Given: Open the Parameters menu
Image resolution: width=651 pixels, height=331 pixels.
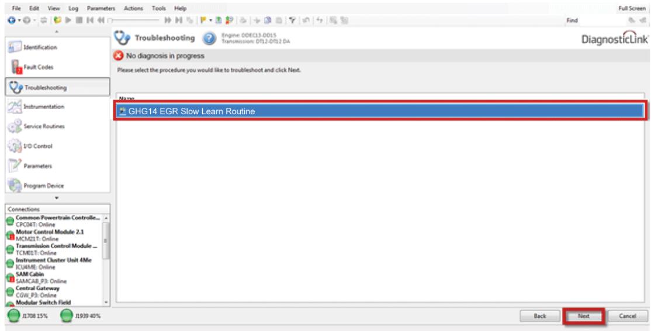Looking at the screenshot, I should pyautogui.click(x=101, y=8).
